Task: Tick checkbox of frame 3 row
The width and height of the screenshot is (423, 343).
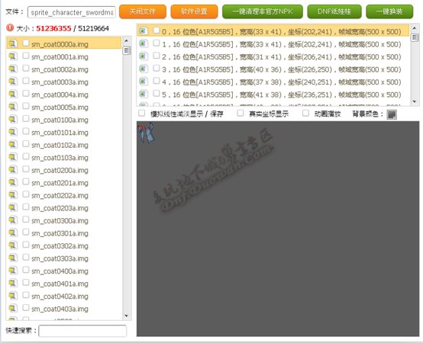Action: [157, 69]
